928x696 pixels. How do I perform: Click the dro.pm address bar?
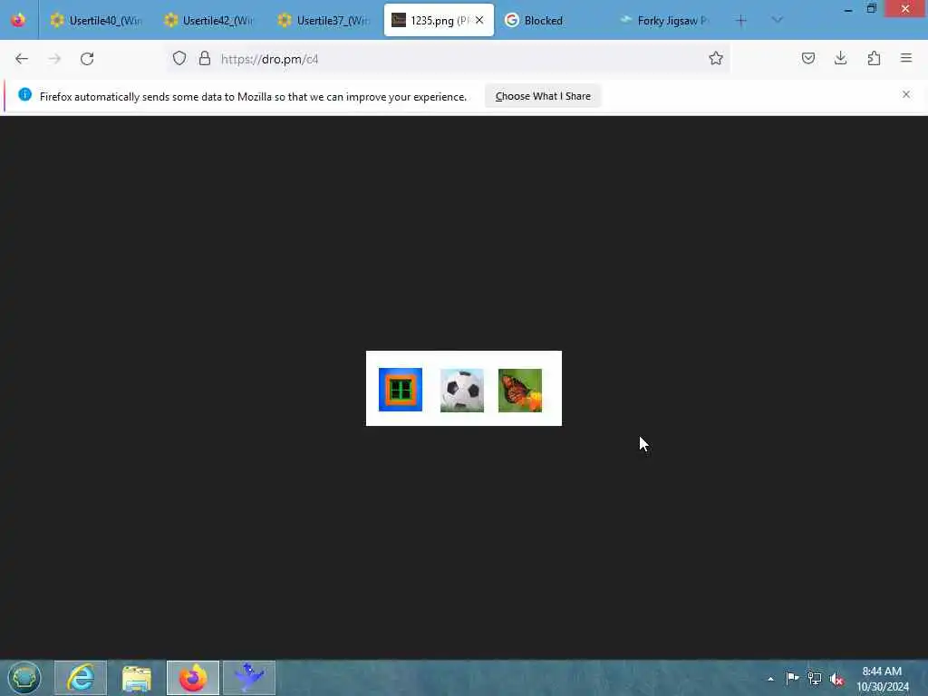tap(449, 59)
